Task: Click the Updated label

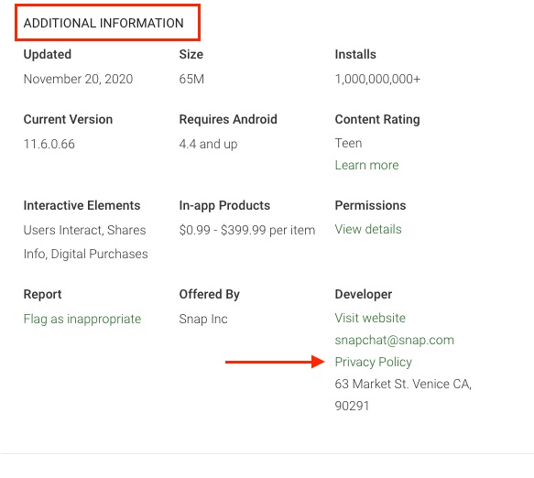Action: point(48,54)
